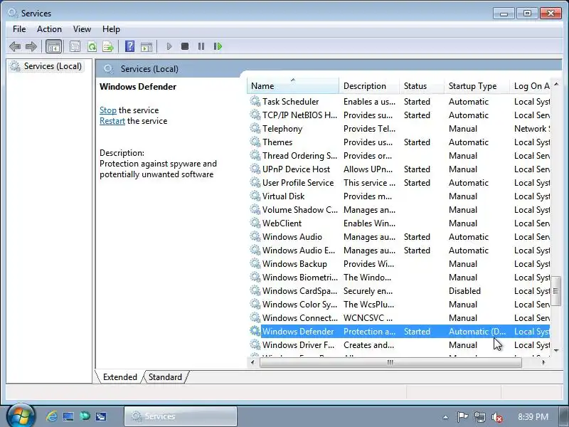
Task: Open the network tray icon
Action: pos(479,417)
